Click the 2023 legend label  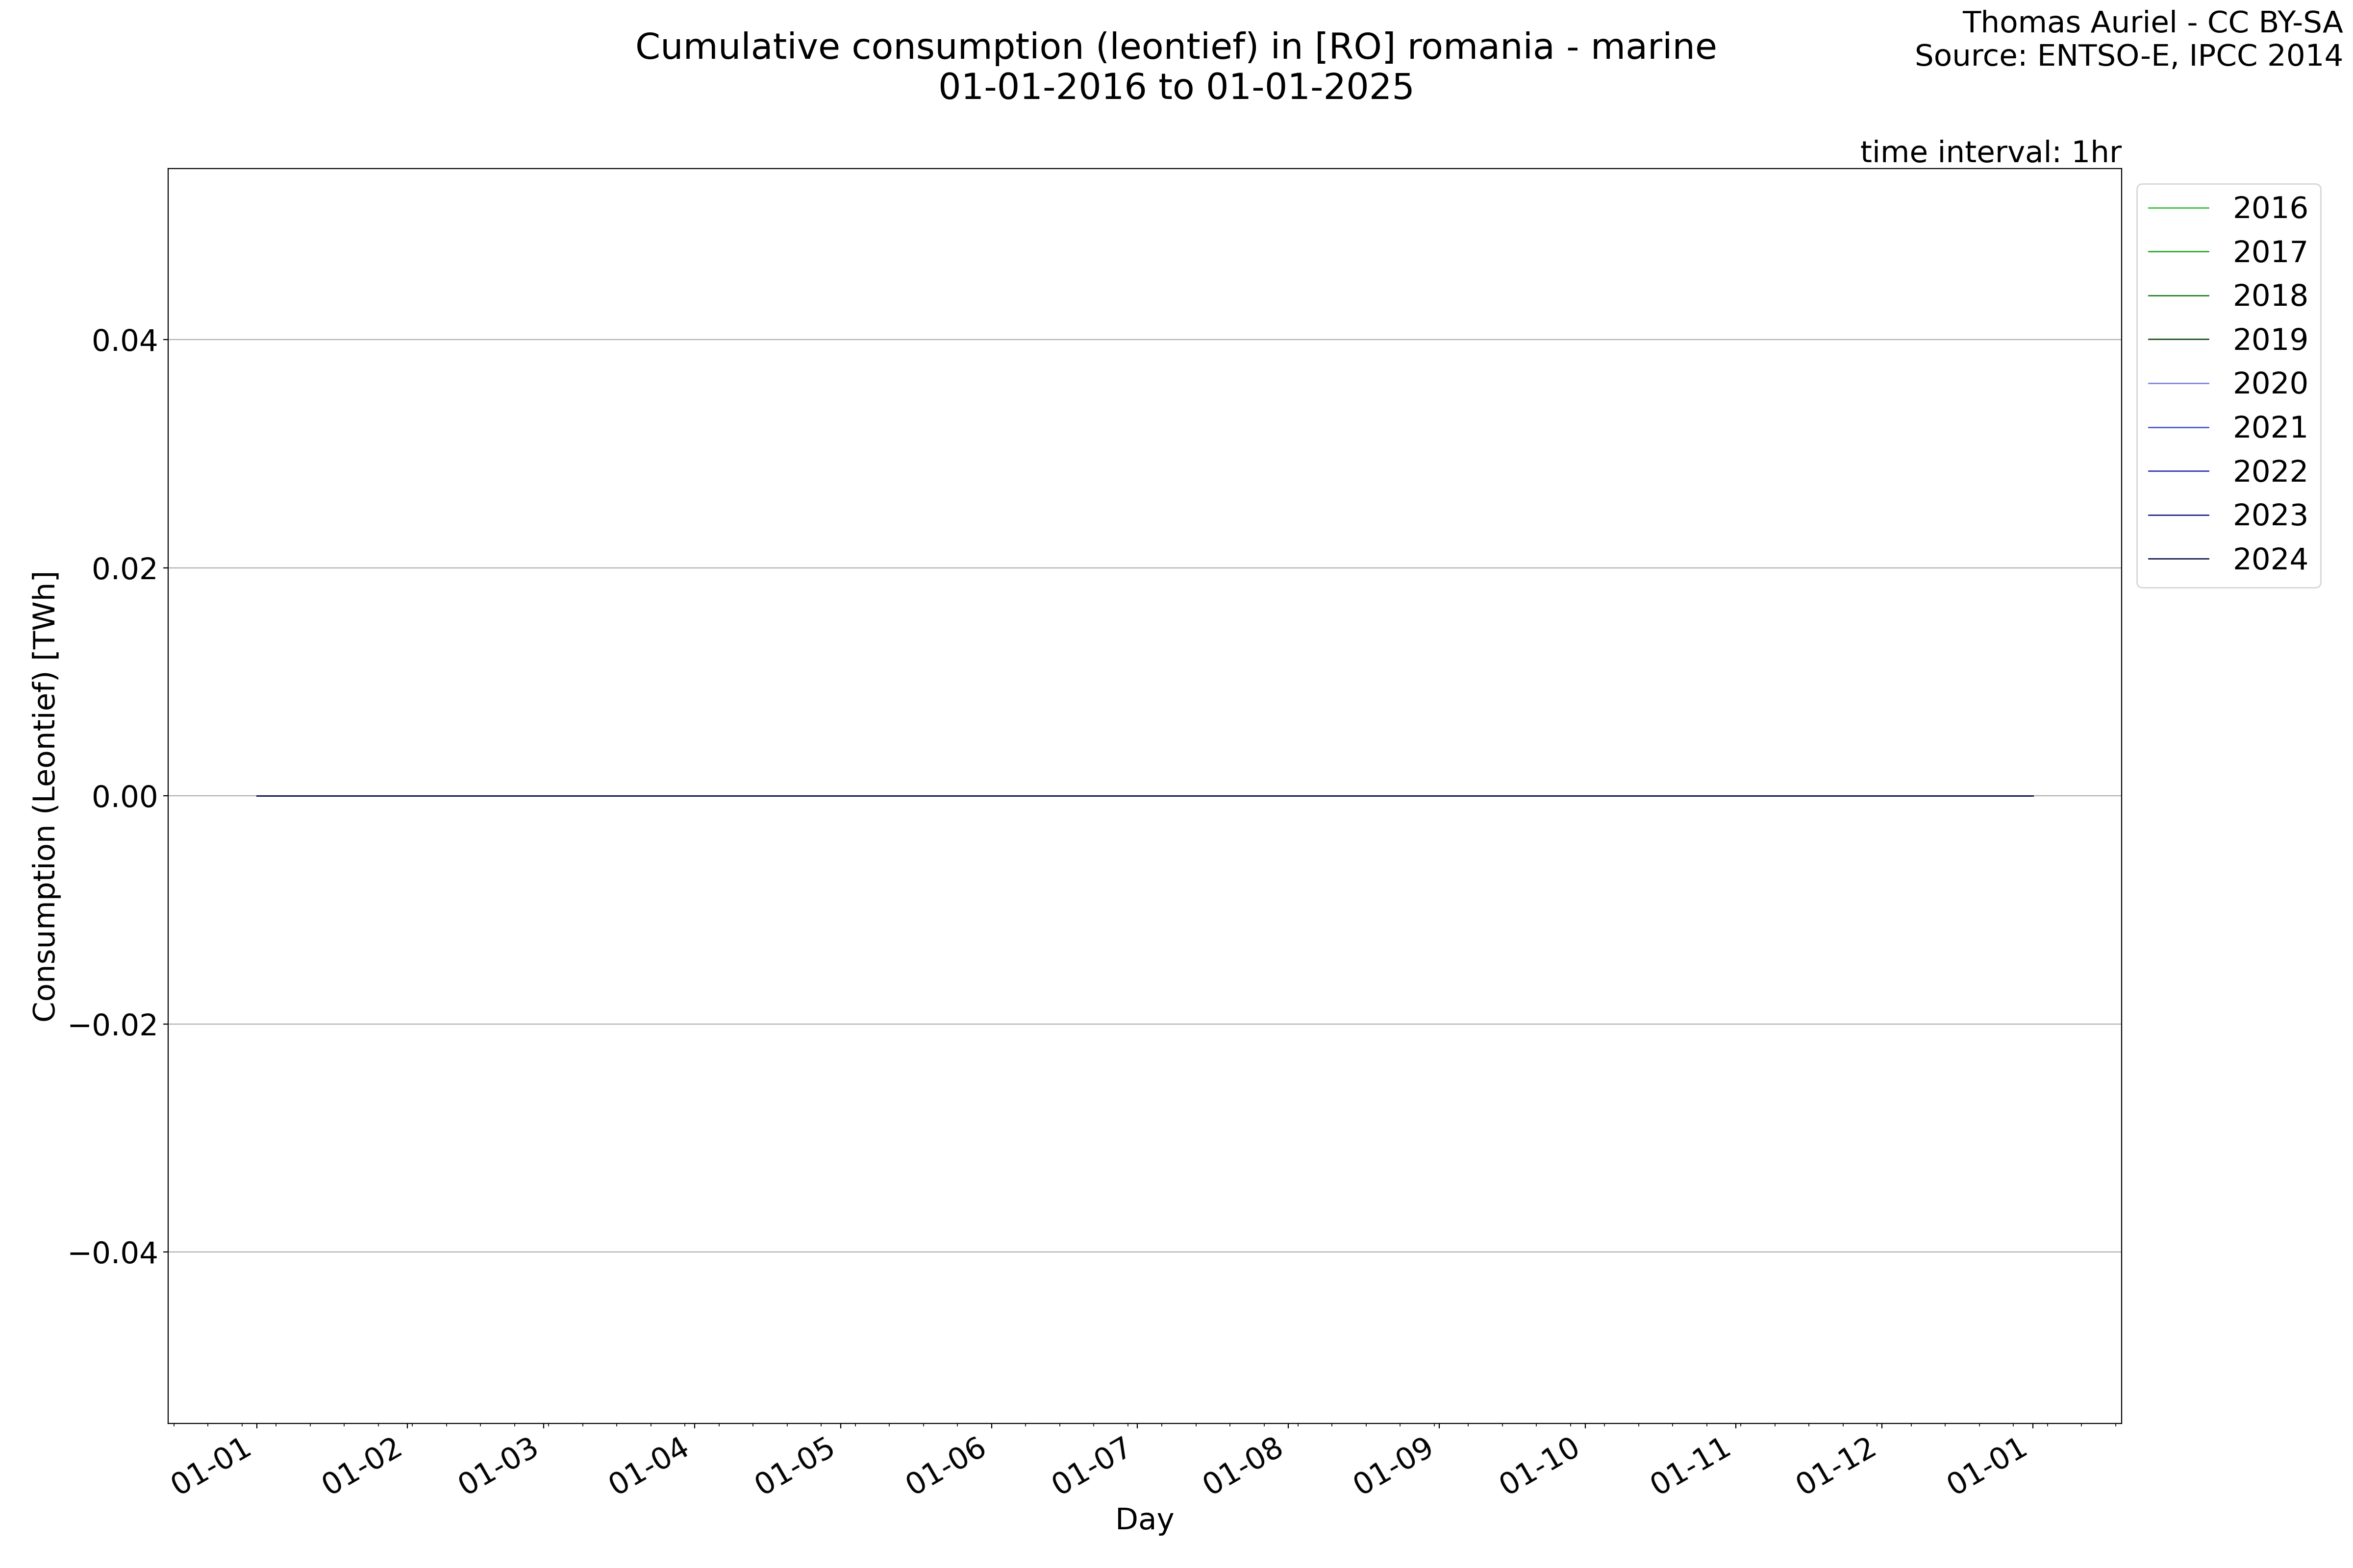(2270, 515)
